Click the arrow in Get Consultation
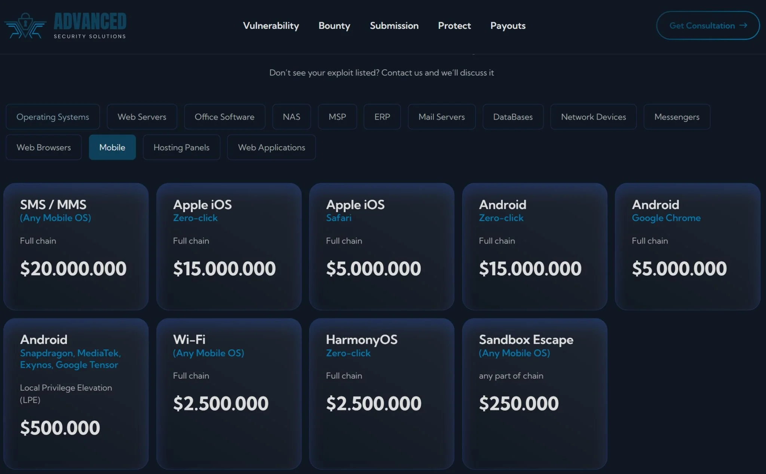 click(743, 25)
